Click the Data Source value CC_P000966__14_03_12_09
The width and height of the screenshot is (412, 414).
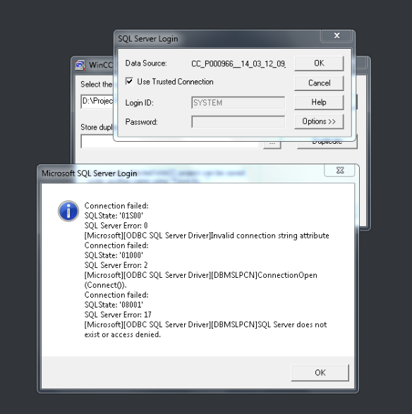pyautogui.click(x=238, y=63)
